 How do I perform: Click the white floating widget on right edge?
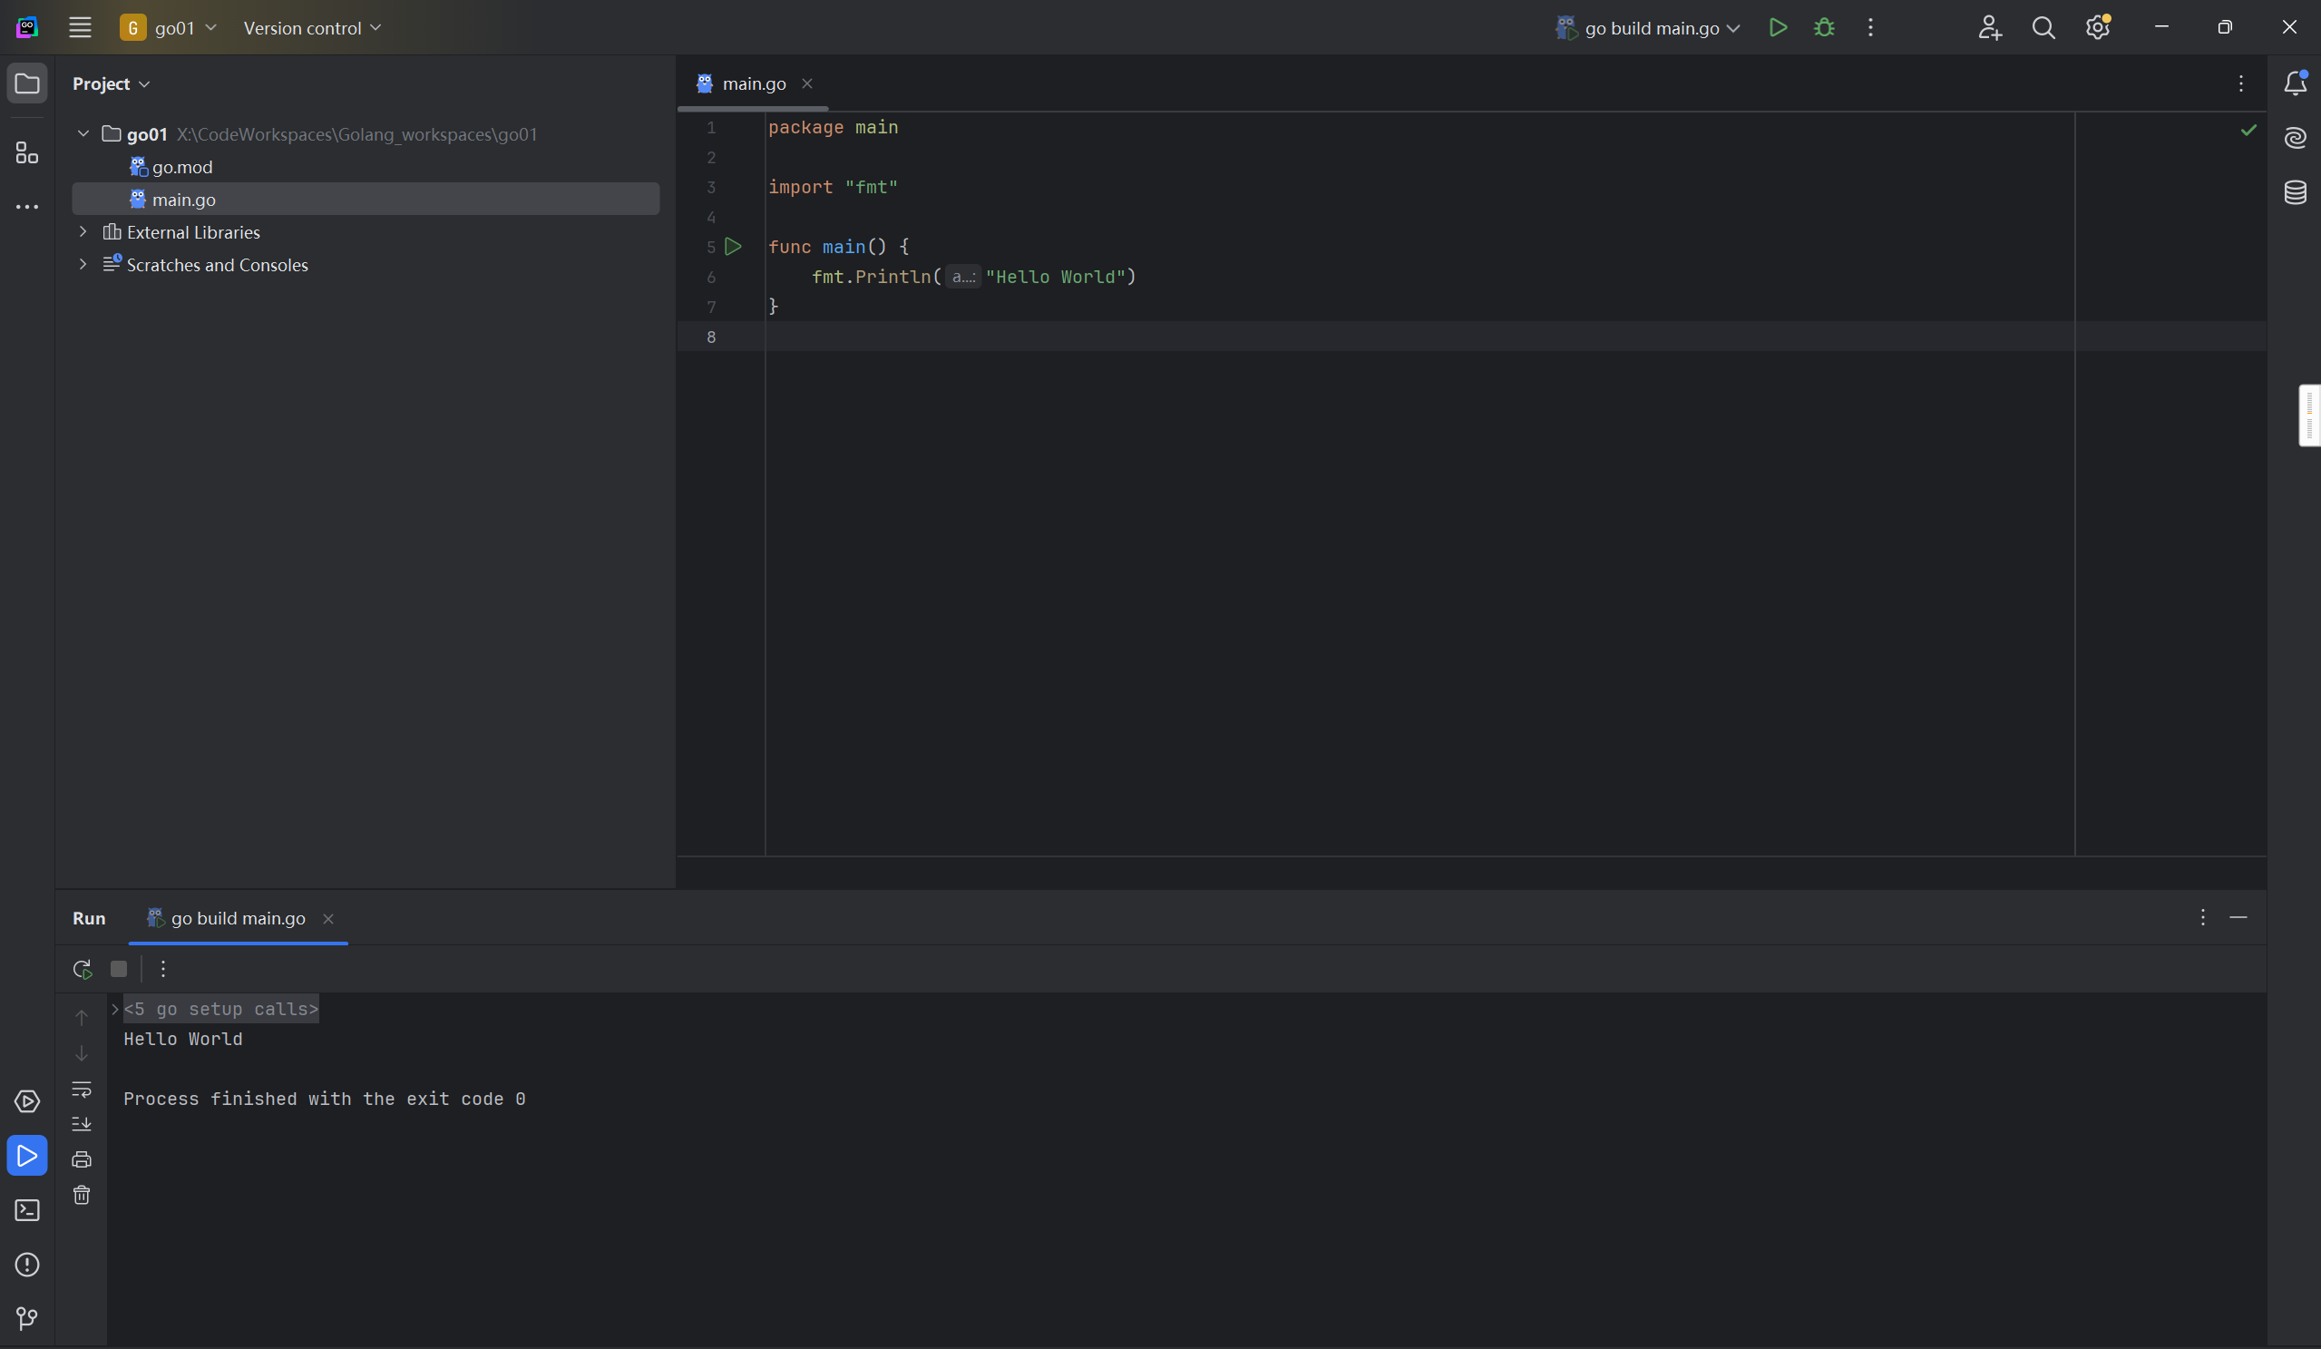[x=2310, y=415]
